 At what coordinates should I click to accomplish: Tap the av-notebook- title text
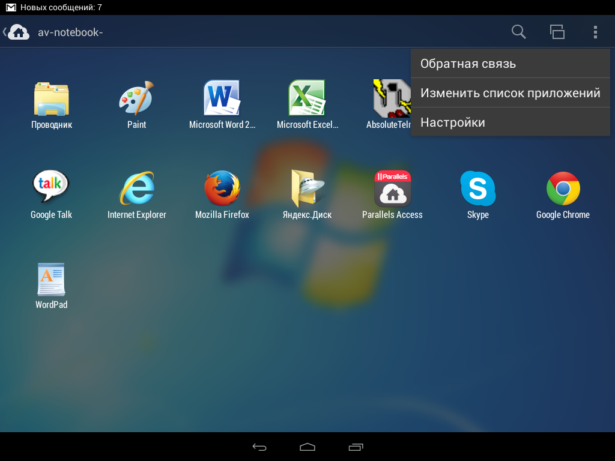click(70, 32)
